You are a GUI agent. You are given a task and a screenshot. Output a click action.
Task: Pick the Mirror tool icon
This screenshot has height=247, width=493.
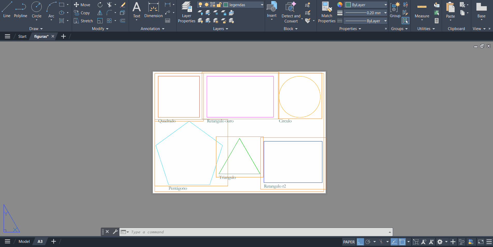click(x=100, y=13)
